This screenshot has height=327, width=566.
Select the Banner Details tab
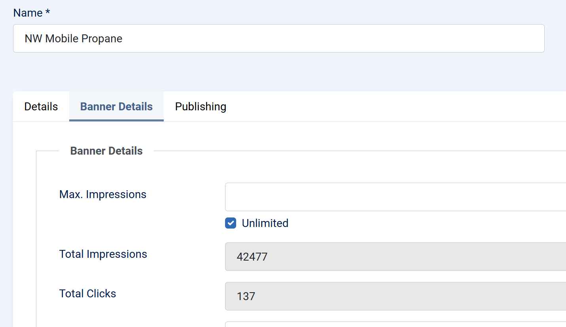pos(116,107)
